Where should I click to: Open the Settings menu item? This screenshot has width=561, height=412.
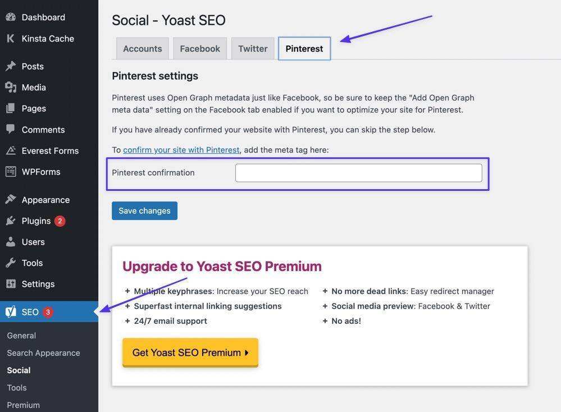[x=38, y=284]
